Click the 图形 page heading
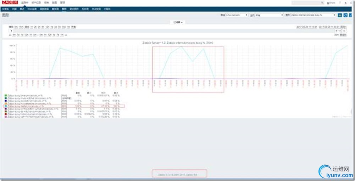Image resolution: width=355 pixels, height=181 pixels. [5, 15]
